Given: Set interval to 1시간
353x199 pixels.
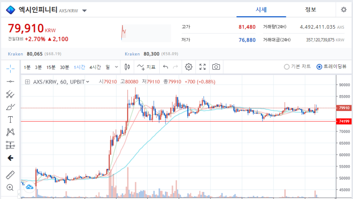Looking at the screenshot, I should pos(79,67).
